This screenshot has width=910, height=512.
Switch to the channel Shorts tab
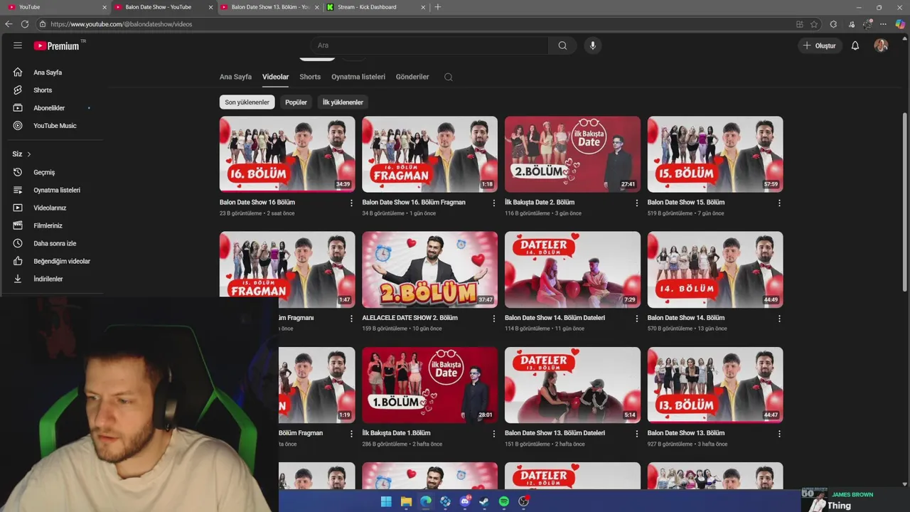click(x=310, y=77)
